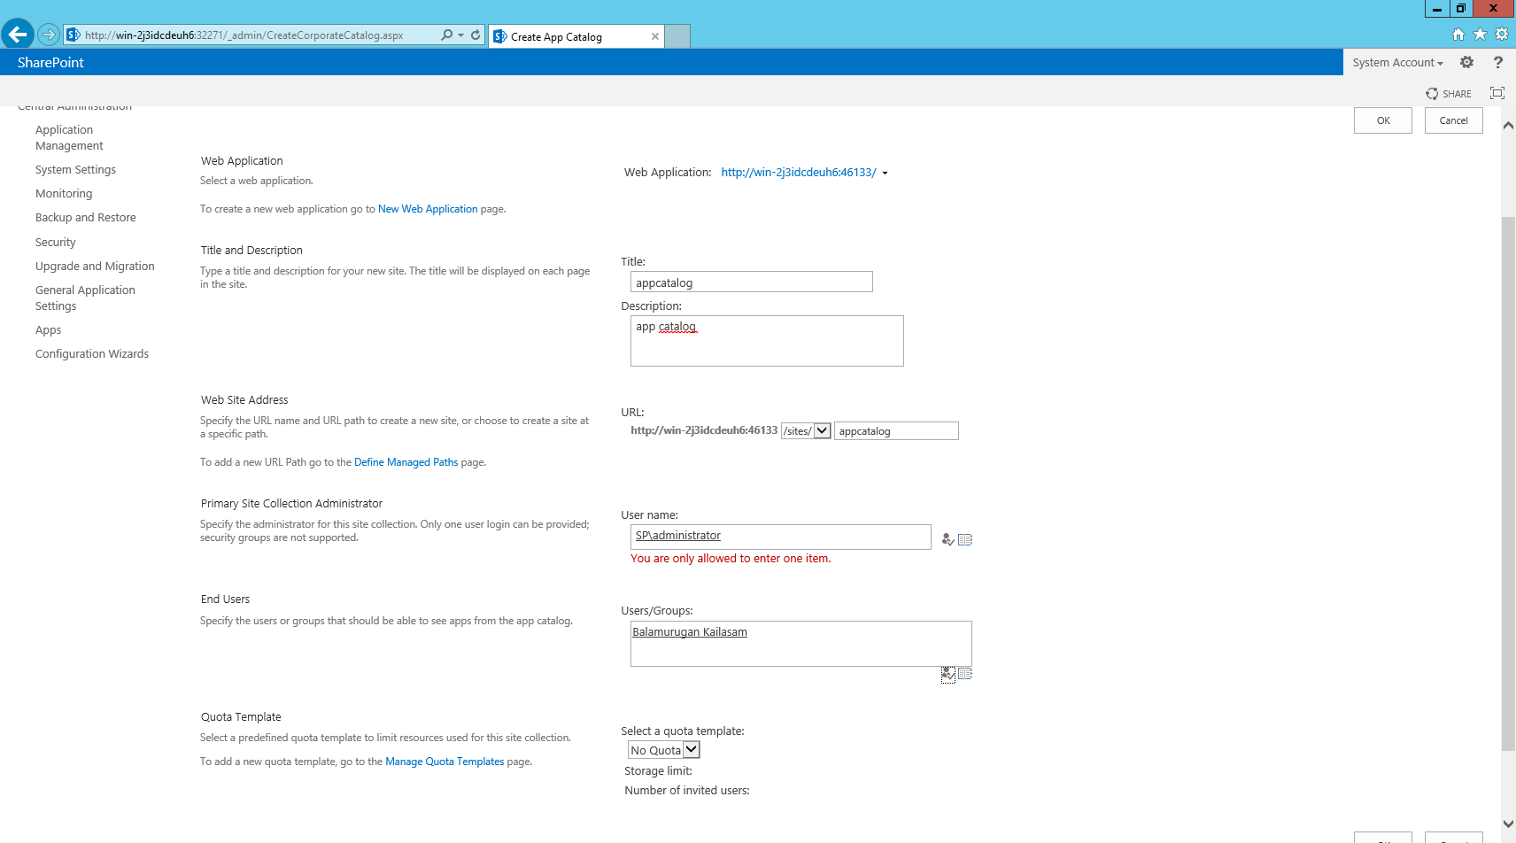The height and width of the screenshot is (843, 1516).
Task: Click the URL name field appcatalog
Action: [x=896, y=431]
